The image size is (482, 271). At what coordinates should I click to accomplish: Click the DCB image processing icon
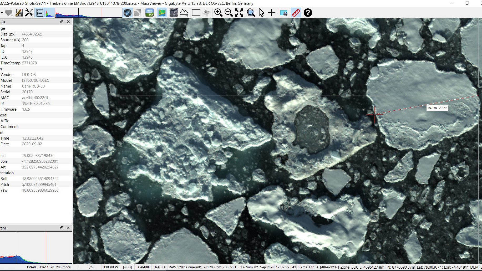pyautogui.click(x=149, y=13)
